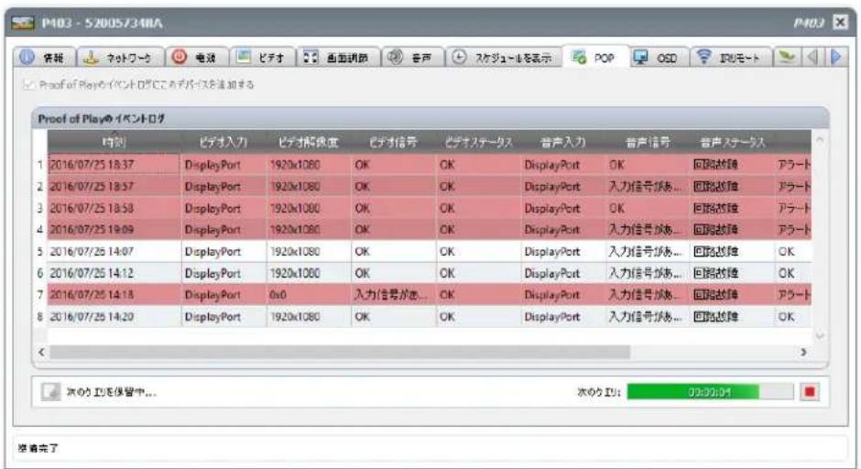This screenshot has height=469, width=861.
Task: Open the 電源 power tab
Action: [x=197, y=57]
